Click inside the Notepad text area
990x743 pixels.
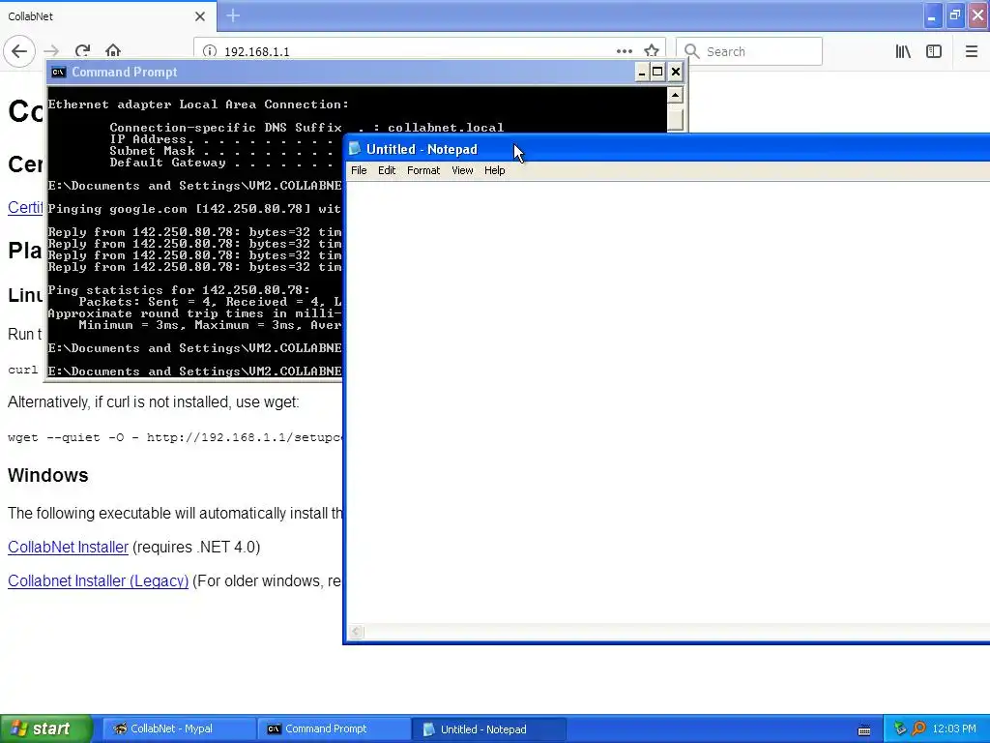[668, 401]
